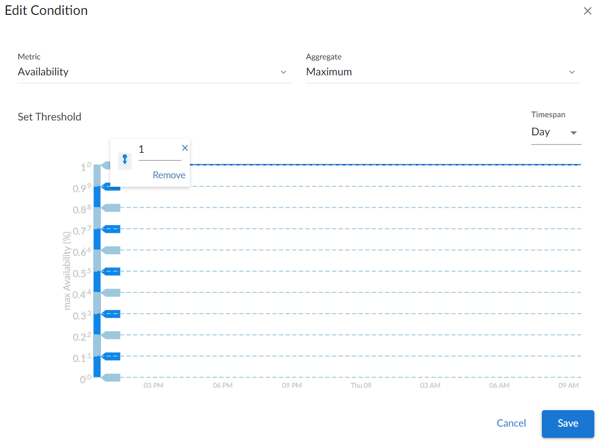The width and height of the screenshot is (606, 442).
Task: Open the Metric dropdown showing Availability
Action: (x=154, y=72)
